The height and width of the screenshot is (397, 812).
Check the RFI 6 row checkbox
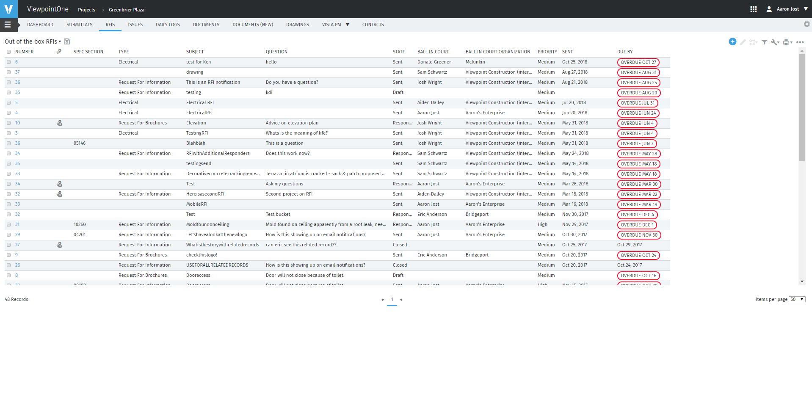(8, 62)
